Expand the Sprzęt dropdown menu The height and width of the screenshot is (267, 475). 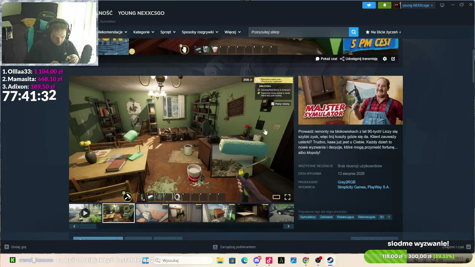tap(168, 32)
